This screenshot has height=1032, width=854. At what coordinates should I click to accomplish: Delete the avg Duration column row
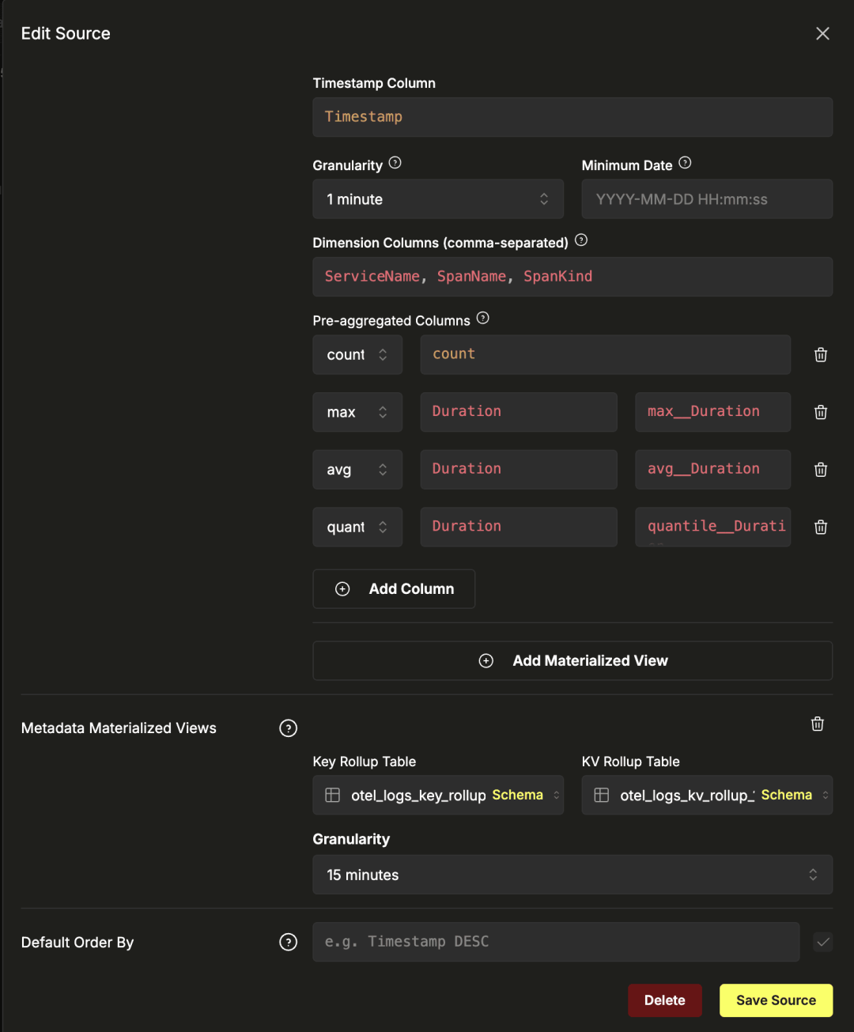821,470
